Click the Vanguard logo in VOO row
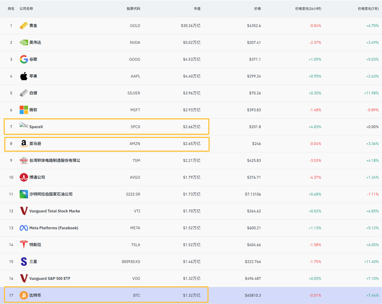382x304 pixels. (24, 278)
